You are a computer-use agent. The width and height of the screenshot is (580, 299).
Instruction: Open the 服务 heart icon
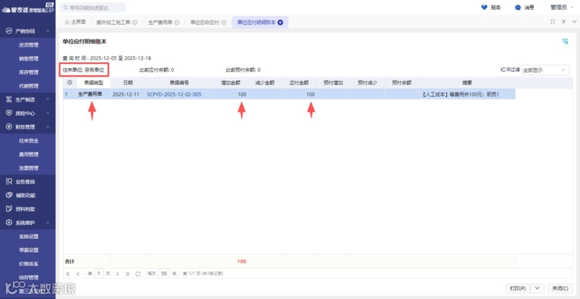[x=484, y=8]
